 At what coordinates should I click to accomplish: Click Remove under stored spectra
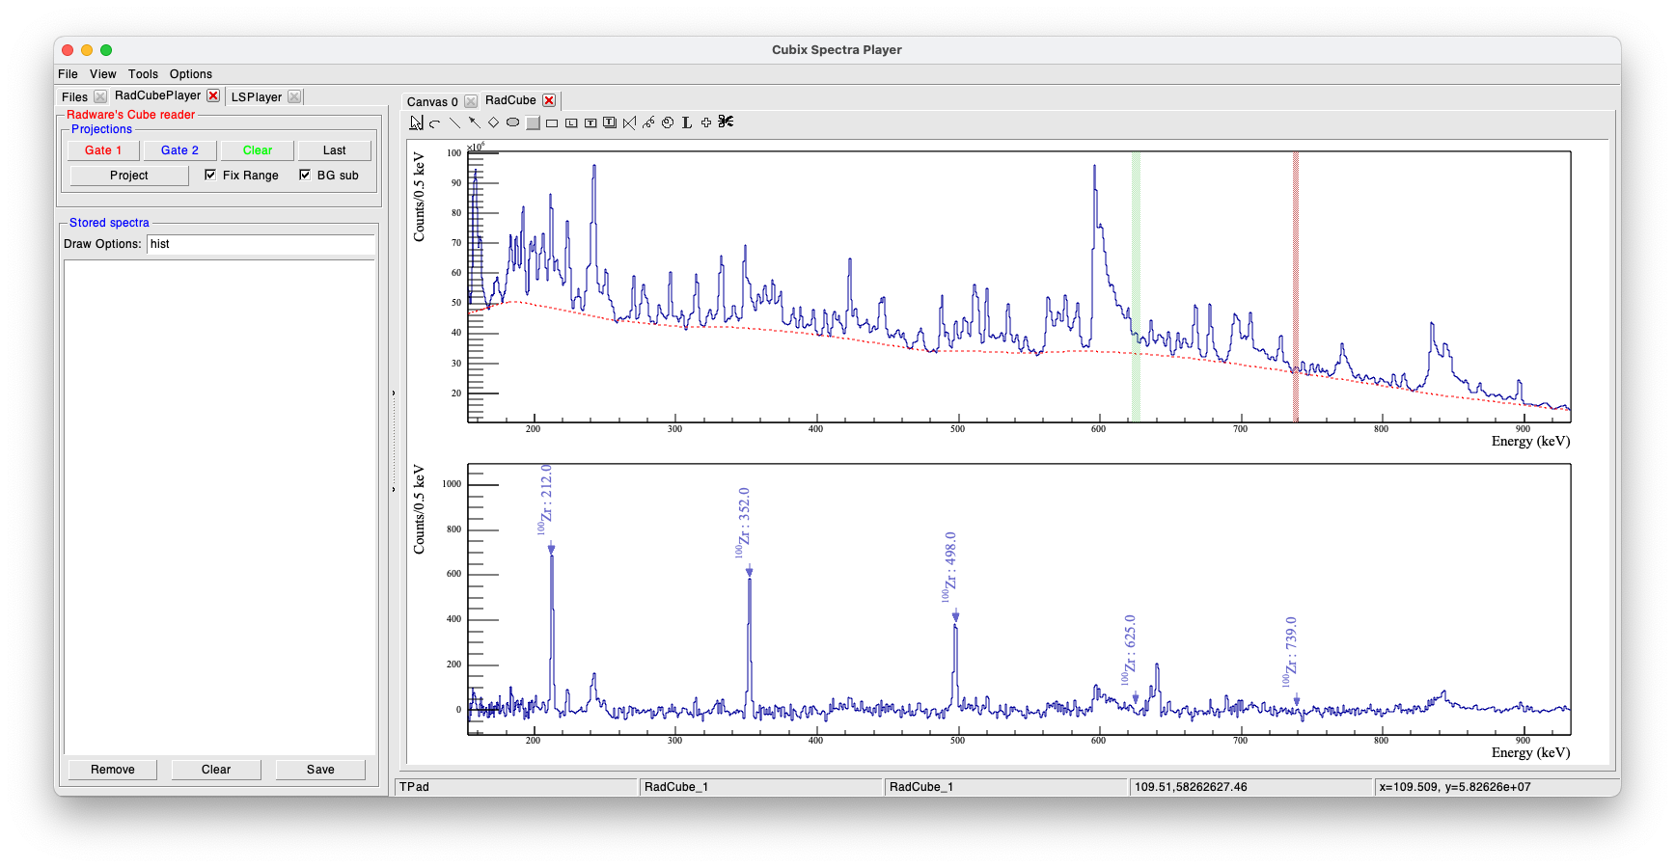click(x=113, y=770)
